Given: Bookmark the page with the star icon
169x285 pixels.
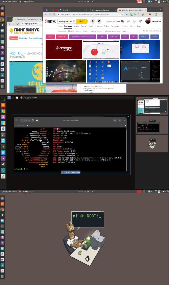Looking at the screenshot, I should click(x=122, y=14).
